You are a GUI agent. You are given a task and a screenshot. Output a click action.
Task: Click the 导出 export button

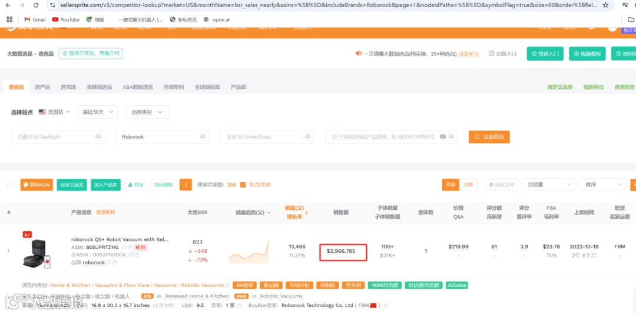pyautogui.click(x=135, y=185)
